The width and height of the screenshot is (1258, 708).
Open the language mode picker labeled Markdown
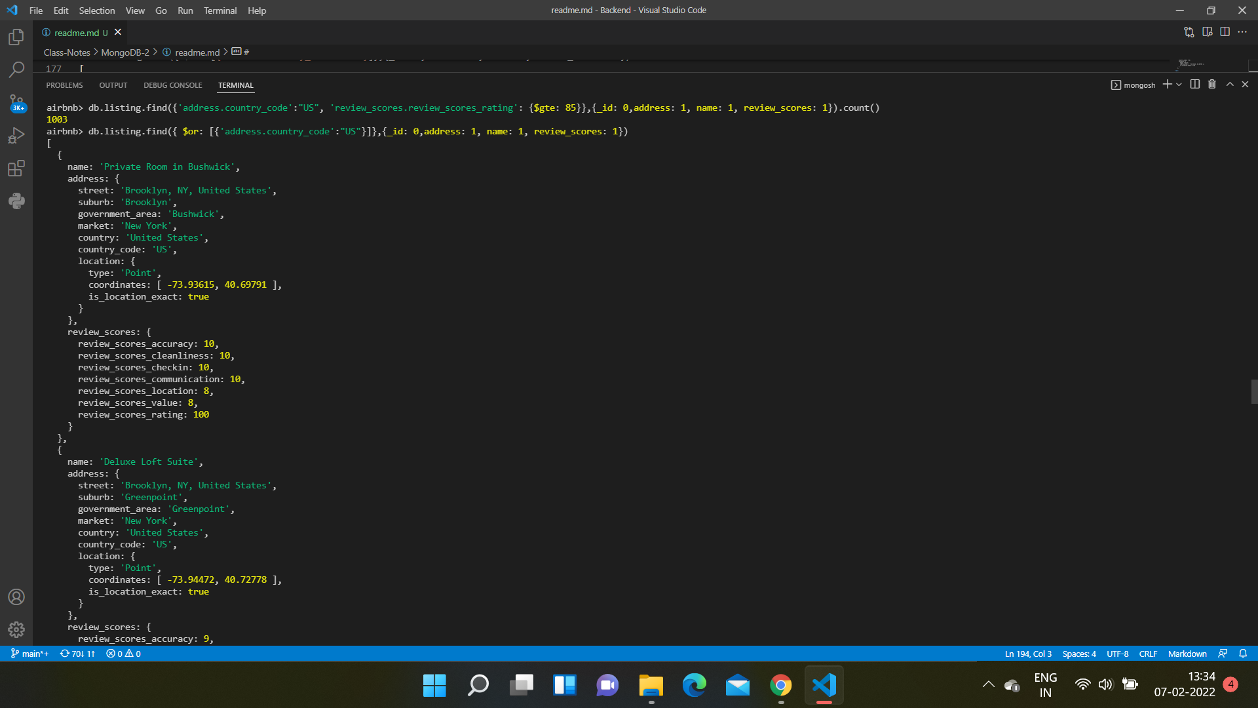[x=1187, y=654]
